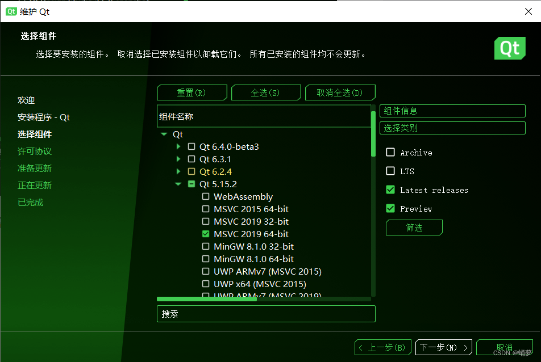Check the MinGW 8.1.0 64-bit component

206,259
